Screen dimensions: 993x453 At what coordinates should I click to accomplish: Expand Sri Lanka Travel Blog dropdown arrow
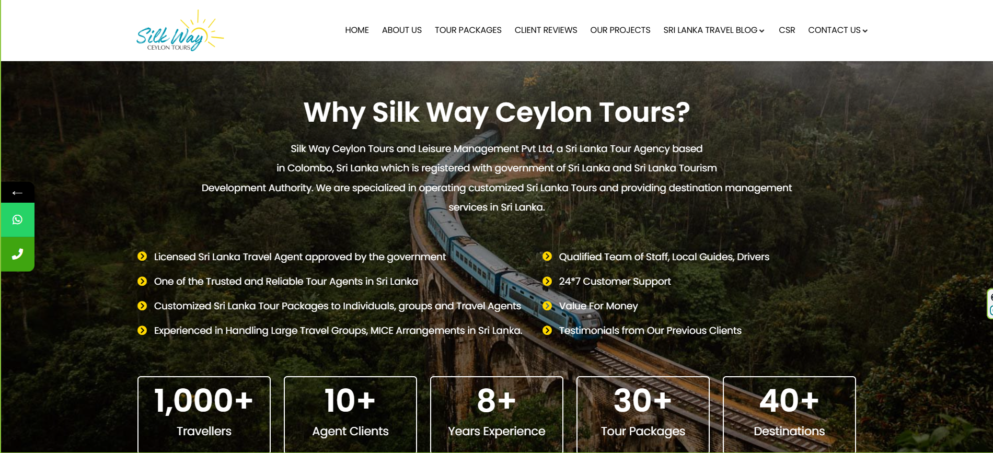[762, 31]
